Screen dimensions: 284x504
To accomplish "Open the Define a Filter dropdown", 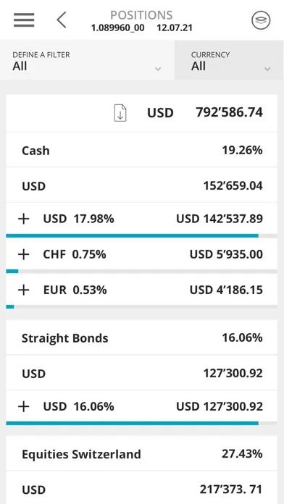I will pos(87,60).
